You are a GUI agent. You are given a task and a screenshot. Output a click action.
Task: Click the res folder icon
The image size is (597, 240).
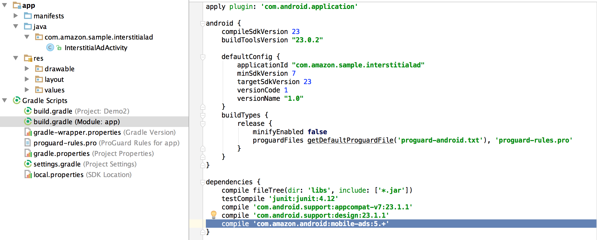[28, 58]
